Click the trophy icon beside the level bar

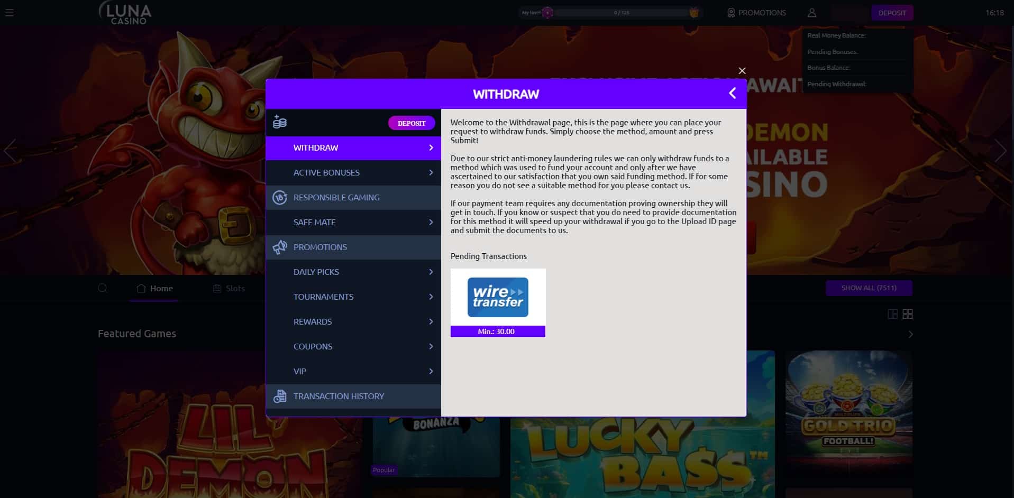(x=693, y=12)
